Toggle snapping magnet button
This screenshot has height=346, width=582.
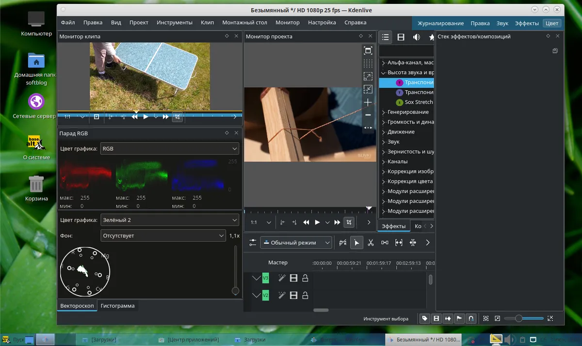(x=471, y=318)
